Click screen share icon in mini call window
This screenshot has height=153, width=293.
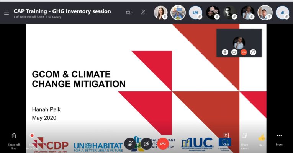point(253,52)
